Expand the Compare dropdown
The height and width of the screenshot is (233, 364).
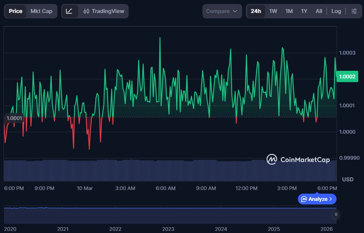tap(222, 11)
